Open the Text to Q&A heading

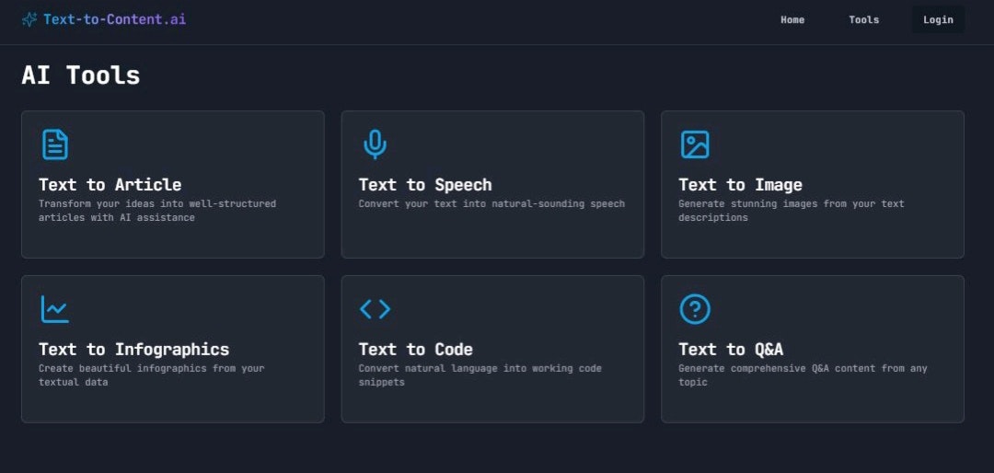coord(731,350)
